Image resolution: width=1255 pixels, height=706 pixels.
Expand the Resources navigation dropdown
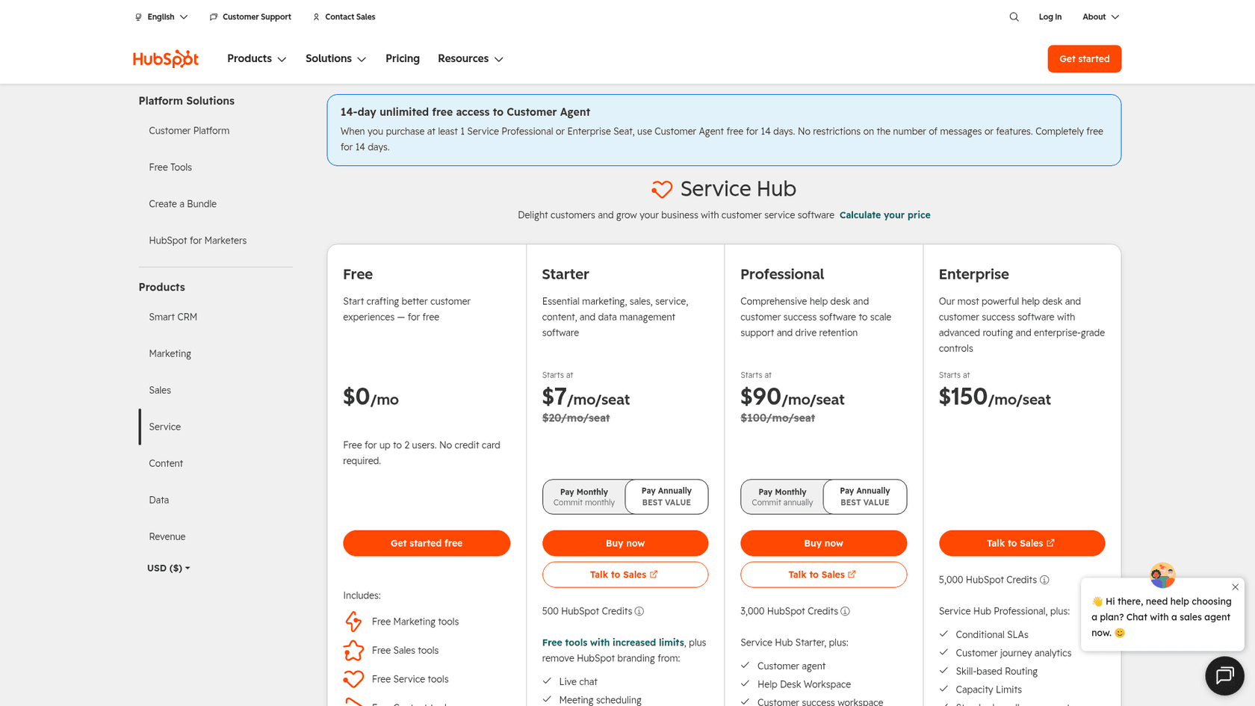[470, 58]
